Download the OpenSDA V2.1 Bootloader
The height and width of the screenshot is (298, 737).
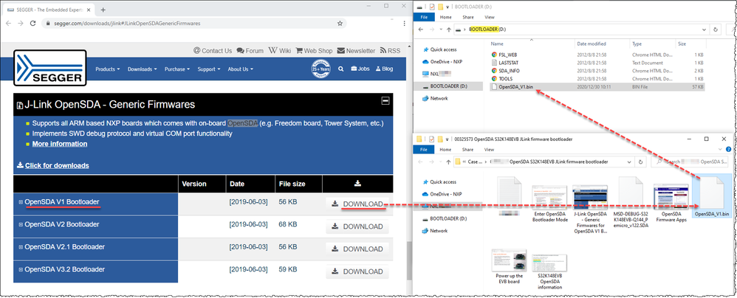pos(357,249)
